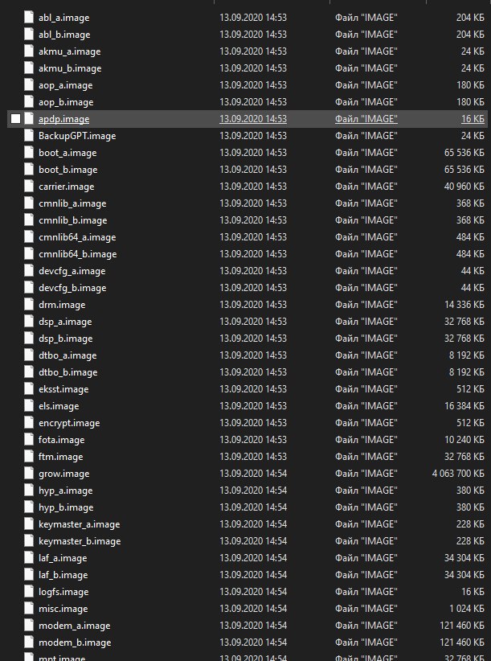
Task: Select the file name misc.image
Action: [63, 608]
